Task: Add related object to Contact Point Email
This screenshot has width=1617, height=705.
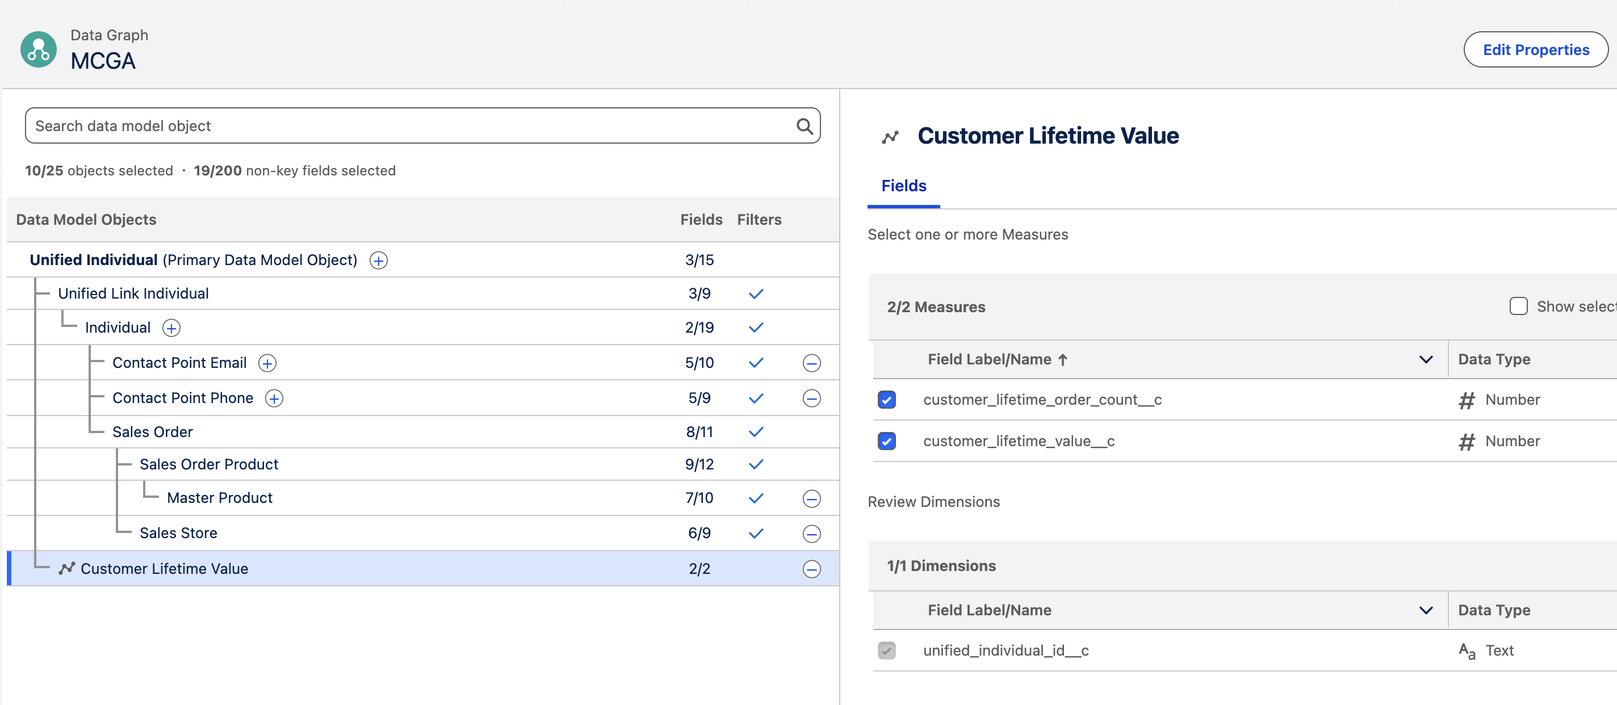Action: pyautogui.click(x=267, y=363)
